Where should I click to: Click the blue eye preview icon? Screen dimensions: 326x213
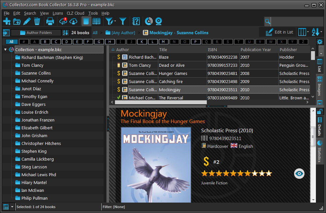(x=299, y=174)
